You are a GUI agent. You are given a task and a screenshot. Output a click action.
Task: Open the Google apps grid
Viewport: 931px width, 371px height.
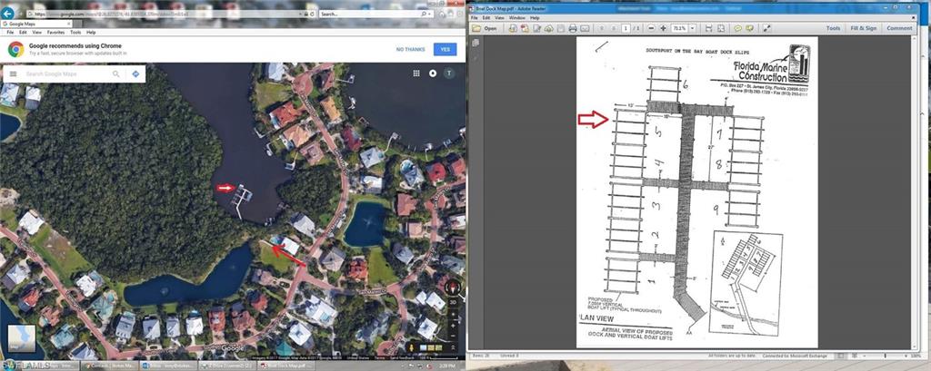click(x=416, y=73)
